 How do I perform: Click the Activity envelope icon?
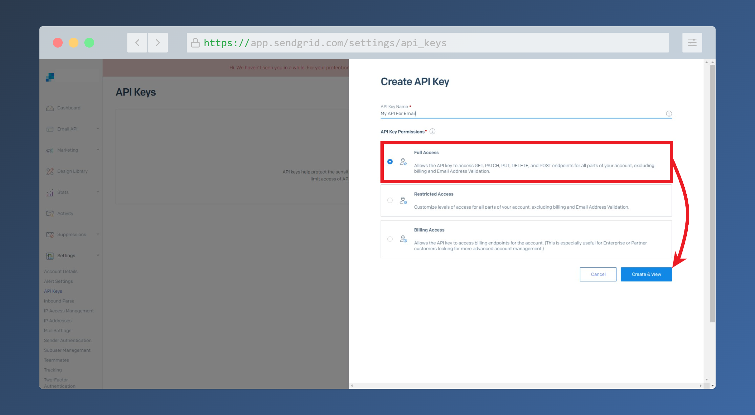[50, 214]
